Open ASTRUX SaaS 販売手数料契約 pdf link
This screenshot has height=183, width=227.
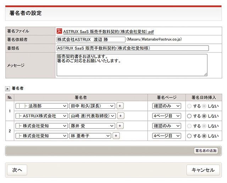[x=109, y=31]
